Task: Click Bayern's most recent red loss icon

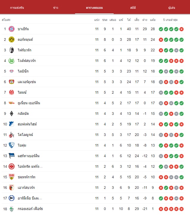Action: (x=181, y=29)
